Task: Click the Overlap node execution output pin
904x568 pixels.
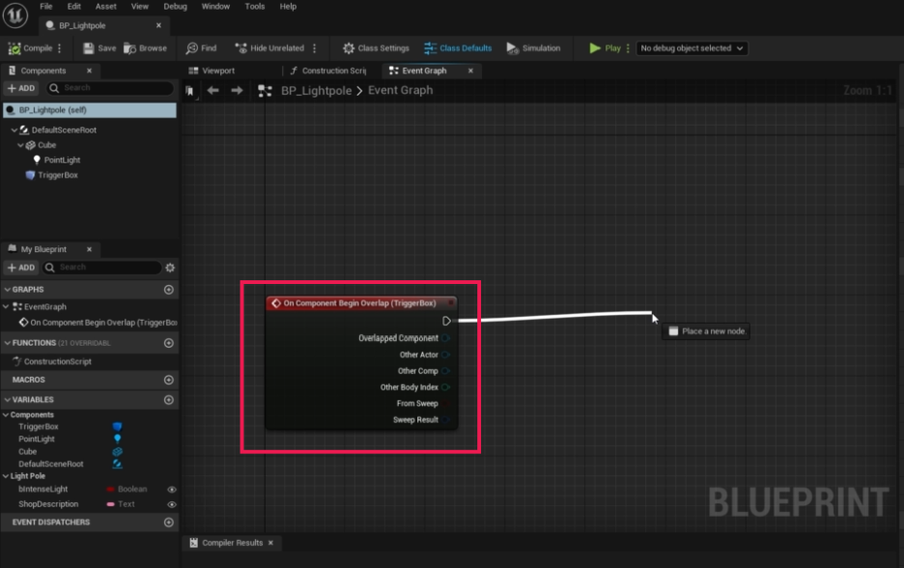Action: (x=446, y=321)
